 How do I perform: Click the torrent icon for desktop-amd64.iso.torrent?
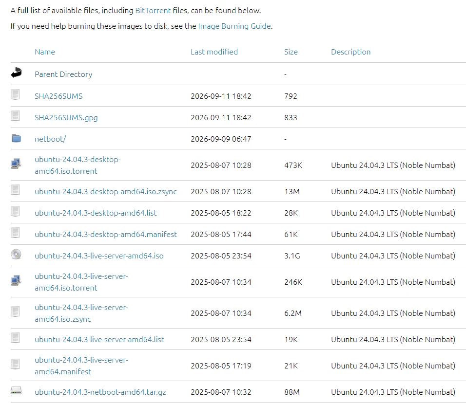click(16, 164)
